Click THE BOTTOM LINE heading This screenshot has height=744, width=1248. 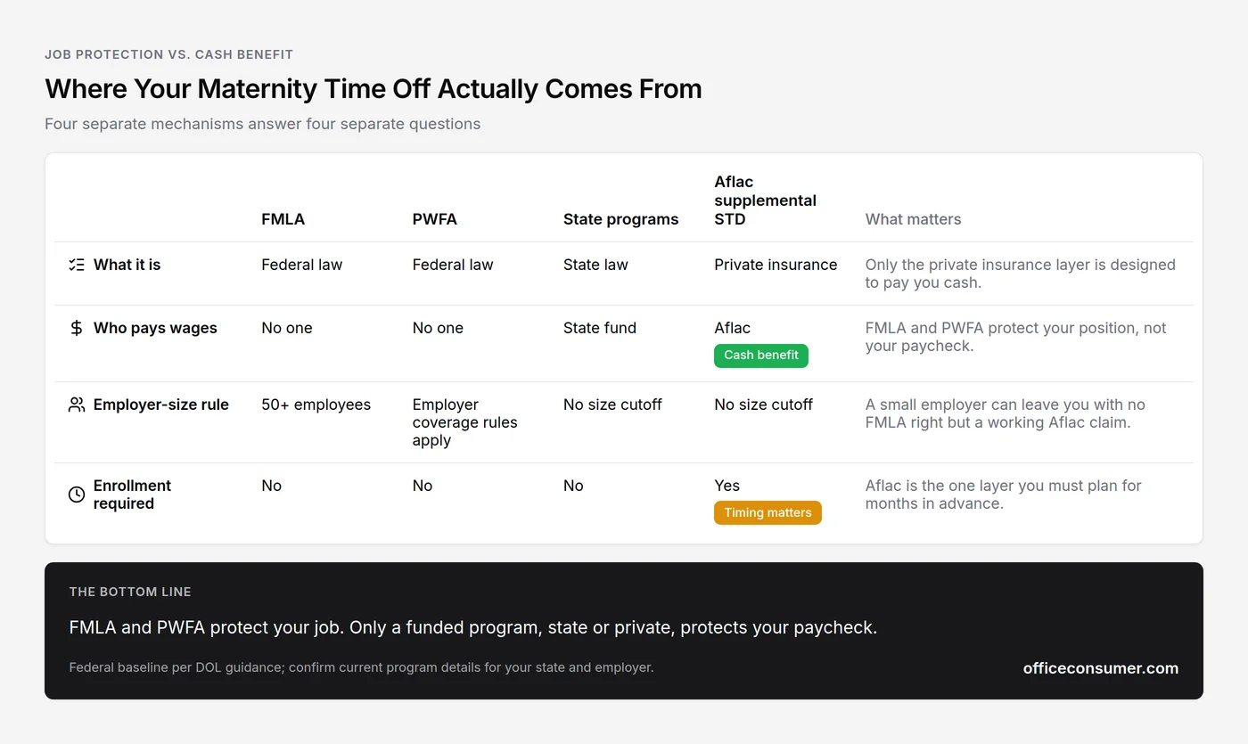click(130, 592)
